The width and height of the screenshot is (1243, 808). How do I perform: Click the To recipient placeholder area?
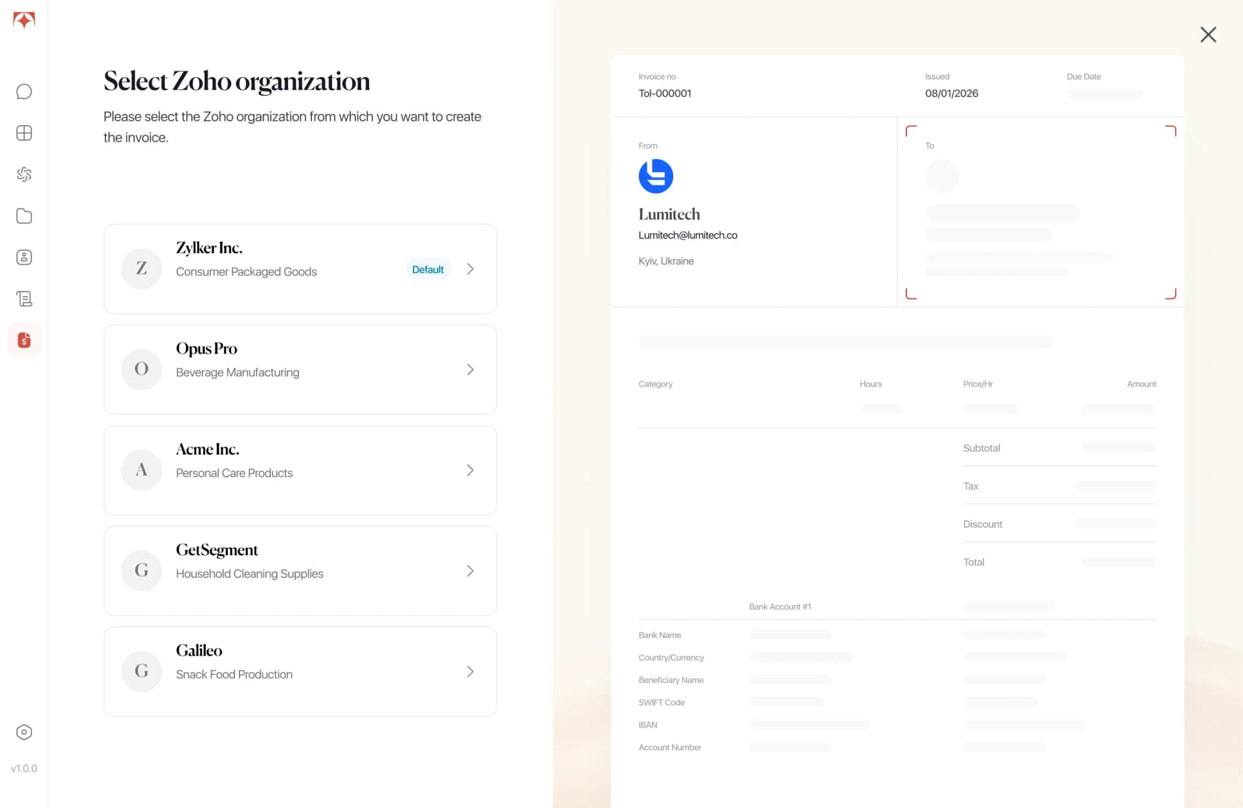(1040, 212)
